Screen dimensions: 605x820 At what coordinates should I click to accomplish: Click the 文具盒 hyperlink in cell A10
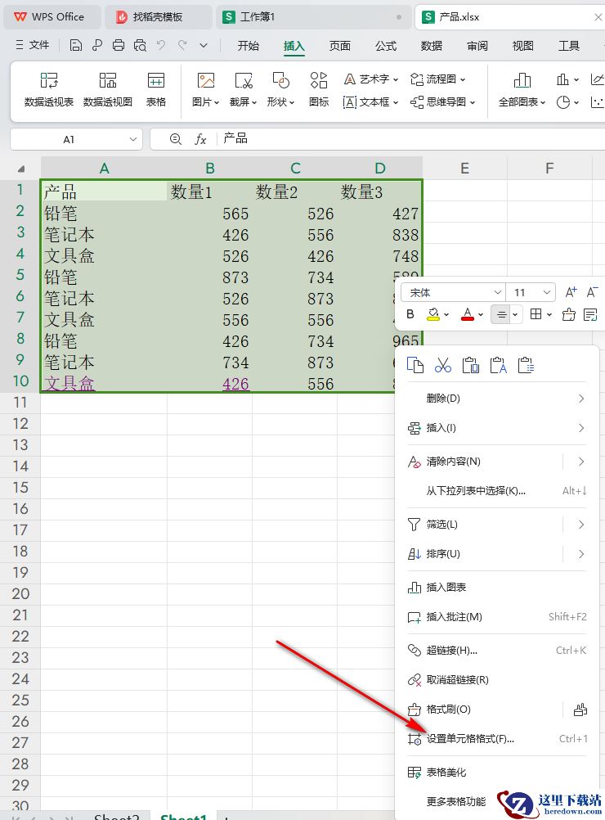tap(69, 383)
